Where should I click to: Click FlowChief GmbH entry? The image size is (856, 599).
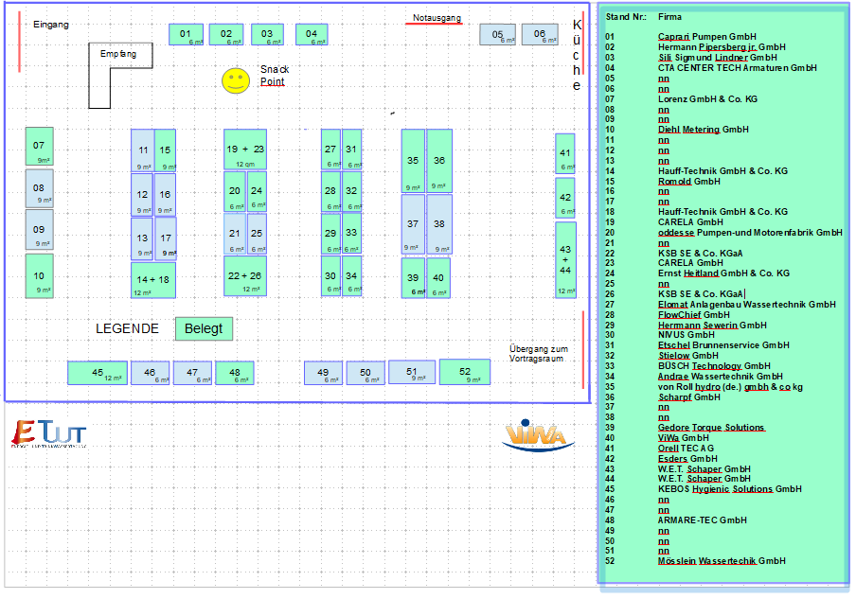[694, 315]
